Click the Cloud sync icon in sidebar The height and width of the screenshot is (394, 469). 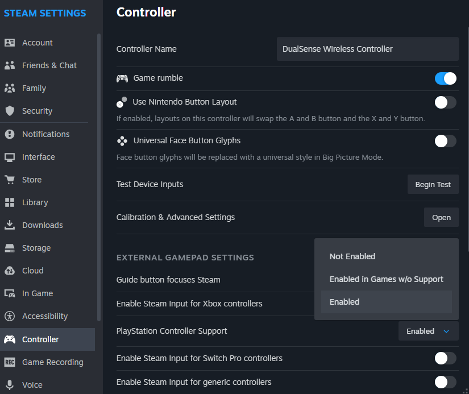10,271
